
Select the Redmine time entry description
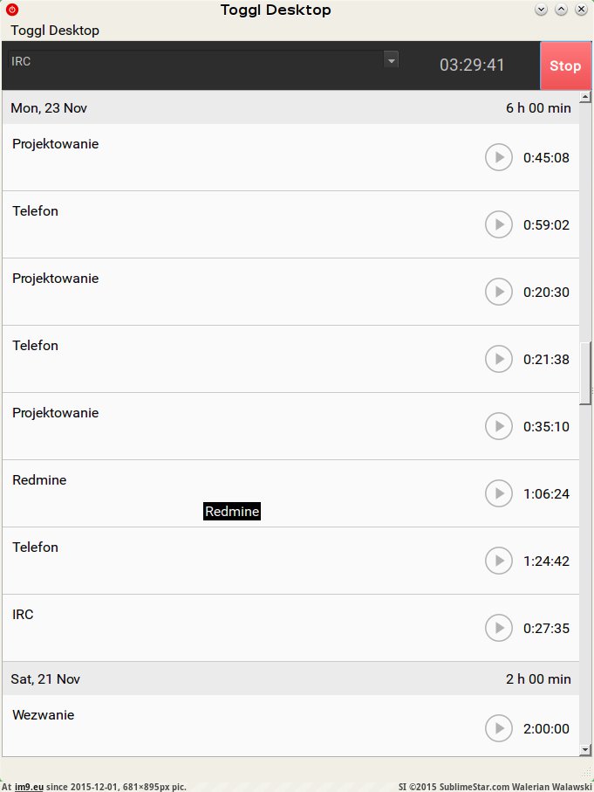pyautogui.click(x=39, y=480)
